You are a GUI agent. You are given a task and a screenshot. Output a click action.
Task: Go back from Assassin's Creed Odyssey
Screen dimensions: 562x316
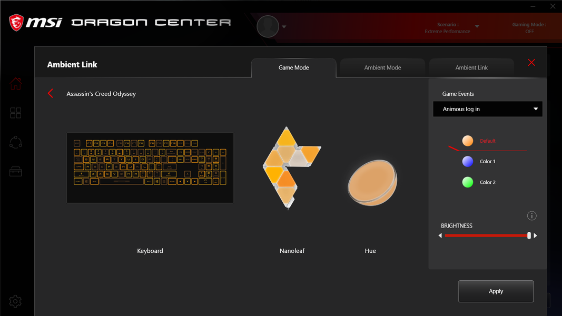tap(50, 94)
